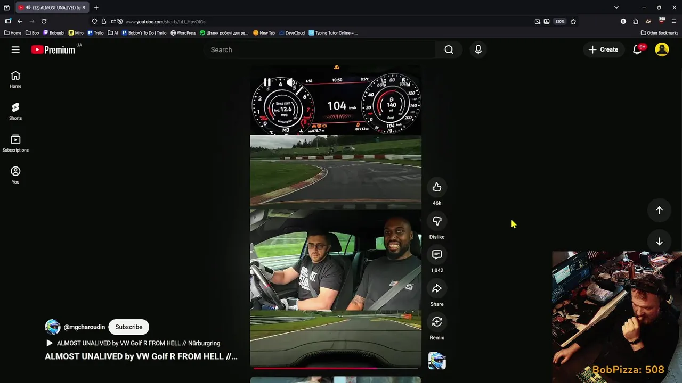Open the DeyeCloud bookmark
This screenshot has width=682, height=383.
point(292,33)
